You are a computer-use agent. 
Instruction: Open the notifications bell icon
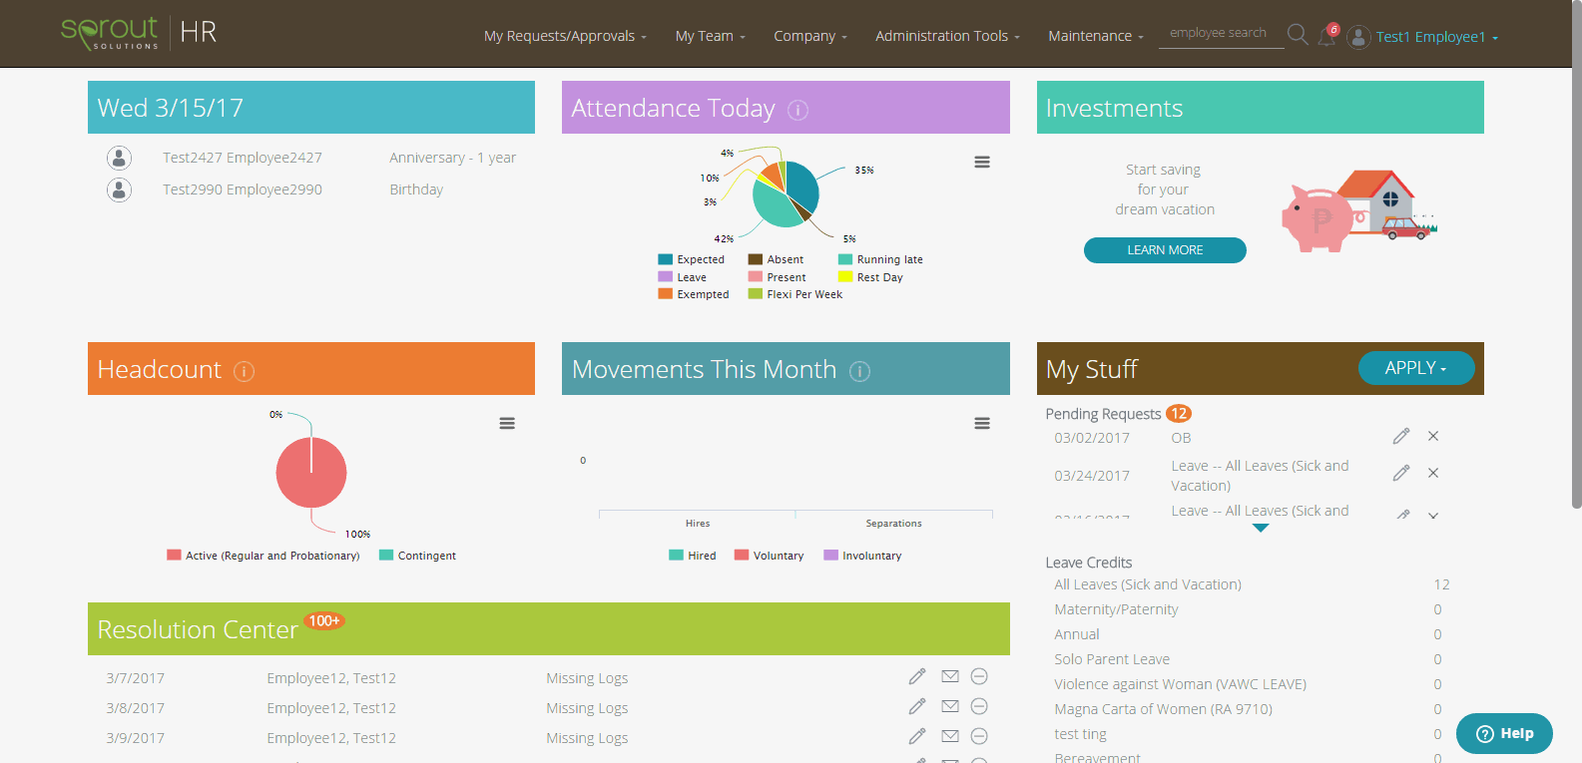coord(1327,36)
